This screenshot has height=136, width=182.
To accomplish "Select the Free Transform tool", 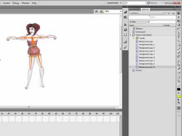I will tap(179, 21).
